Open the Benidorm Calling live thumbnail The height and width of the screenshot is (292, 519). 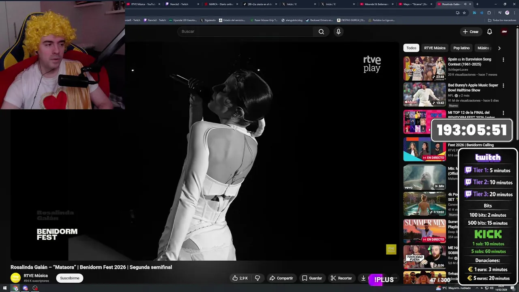[x=425, y=150]
